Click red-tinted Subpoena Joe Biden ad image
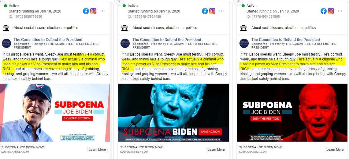 (x=292, y=113)
